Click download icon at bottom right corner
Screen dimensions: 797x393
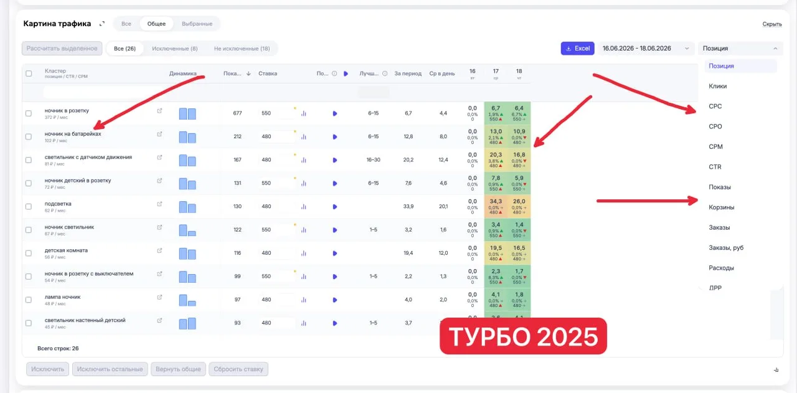776,369
